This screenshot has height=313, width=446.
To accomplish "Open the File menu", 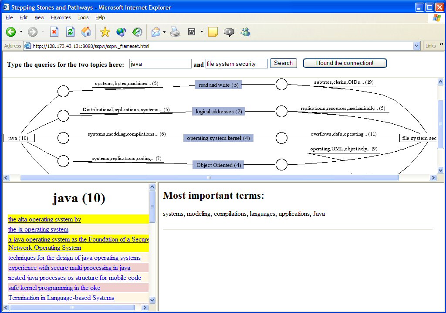I will (x=9, y=18).
